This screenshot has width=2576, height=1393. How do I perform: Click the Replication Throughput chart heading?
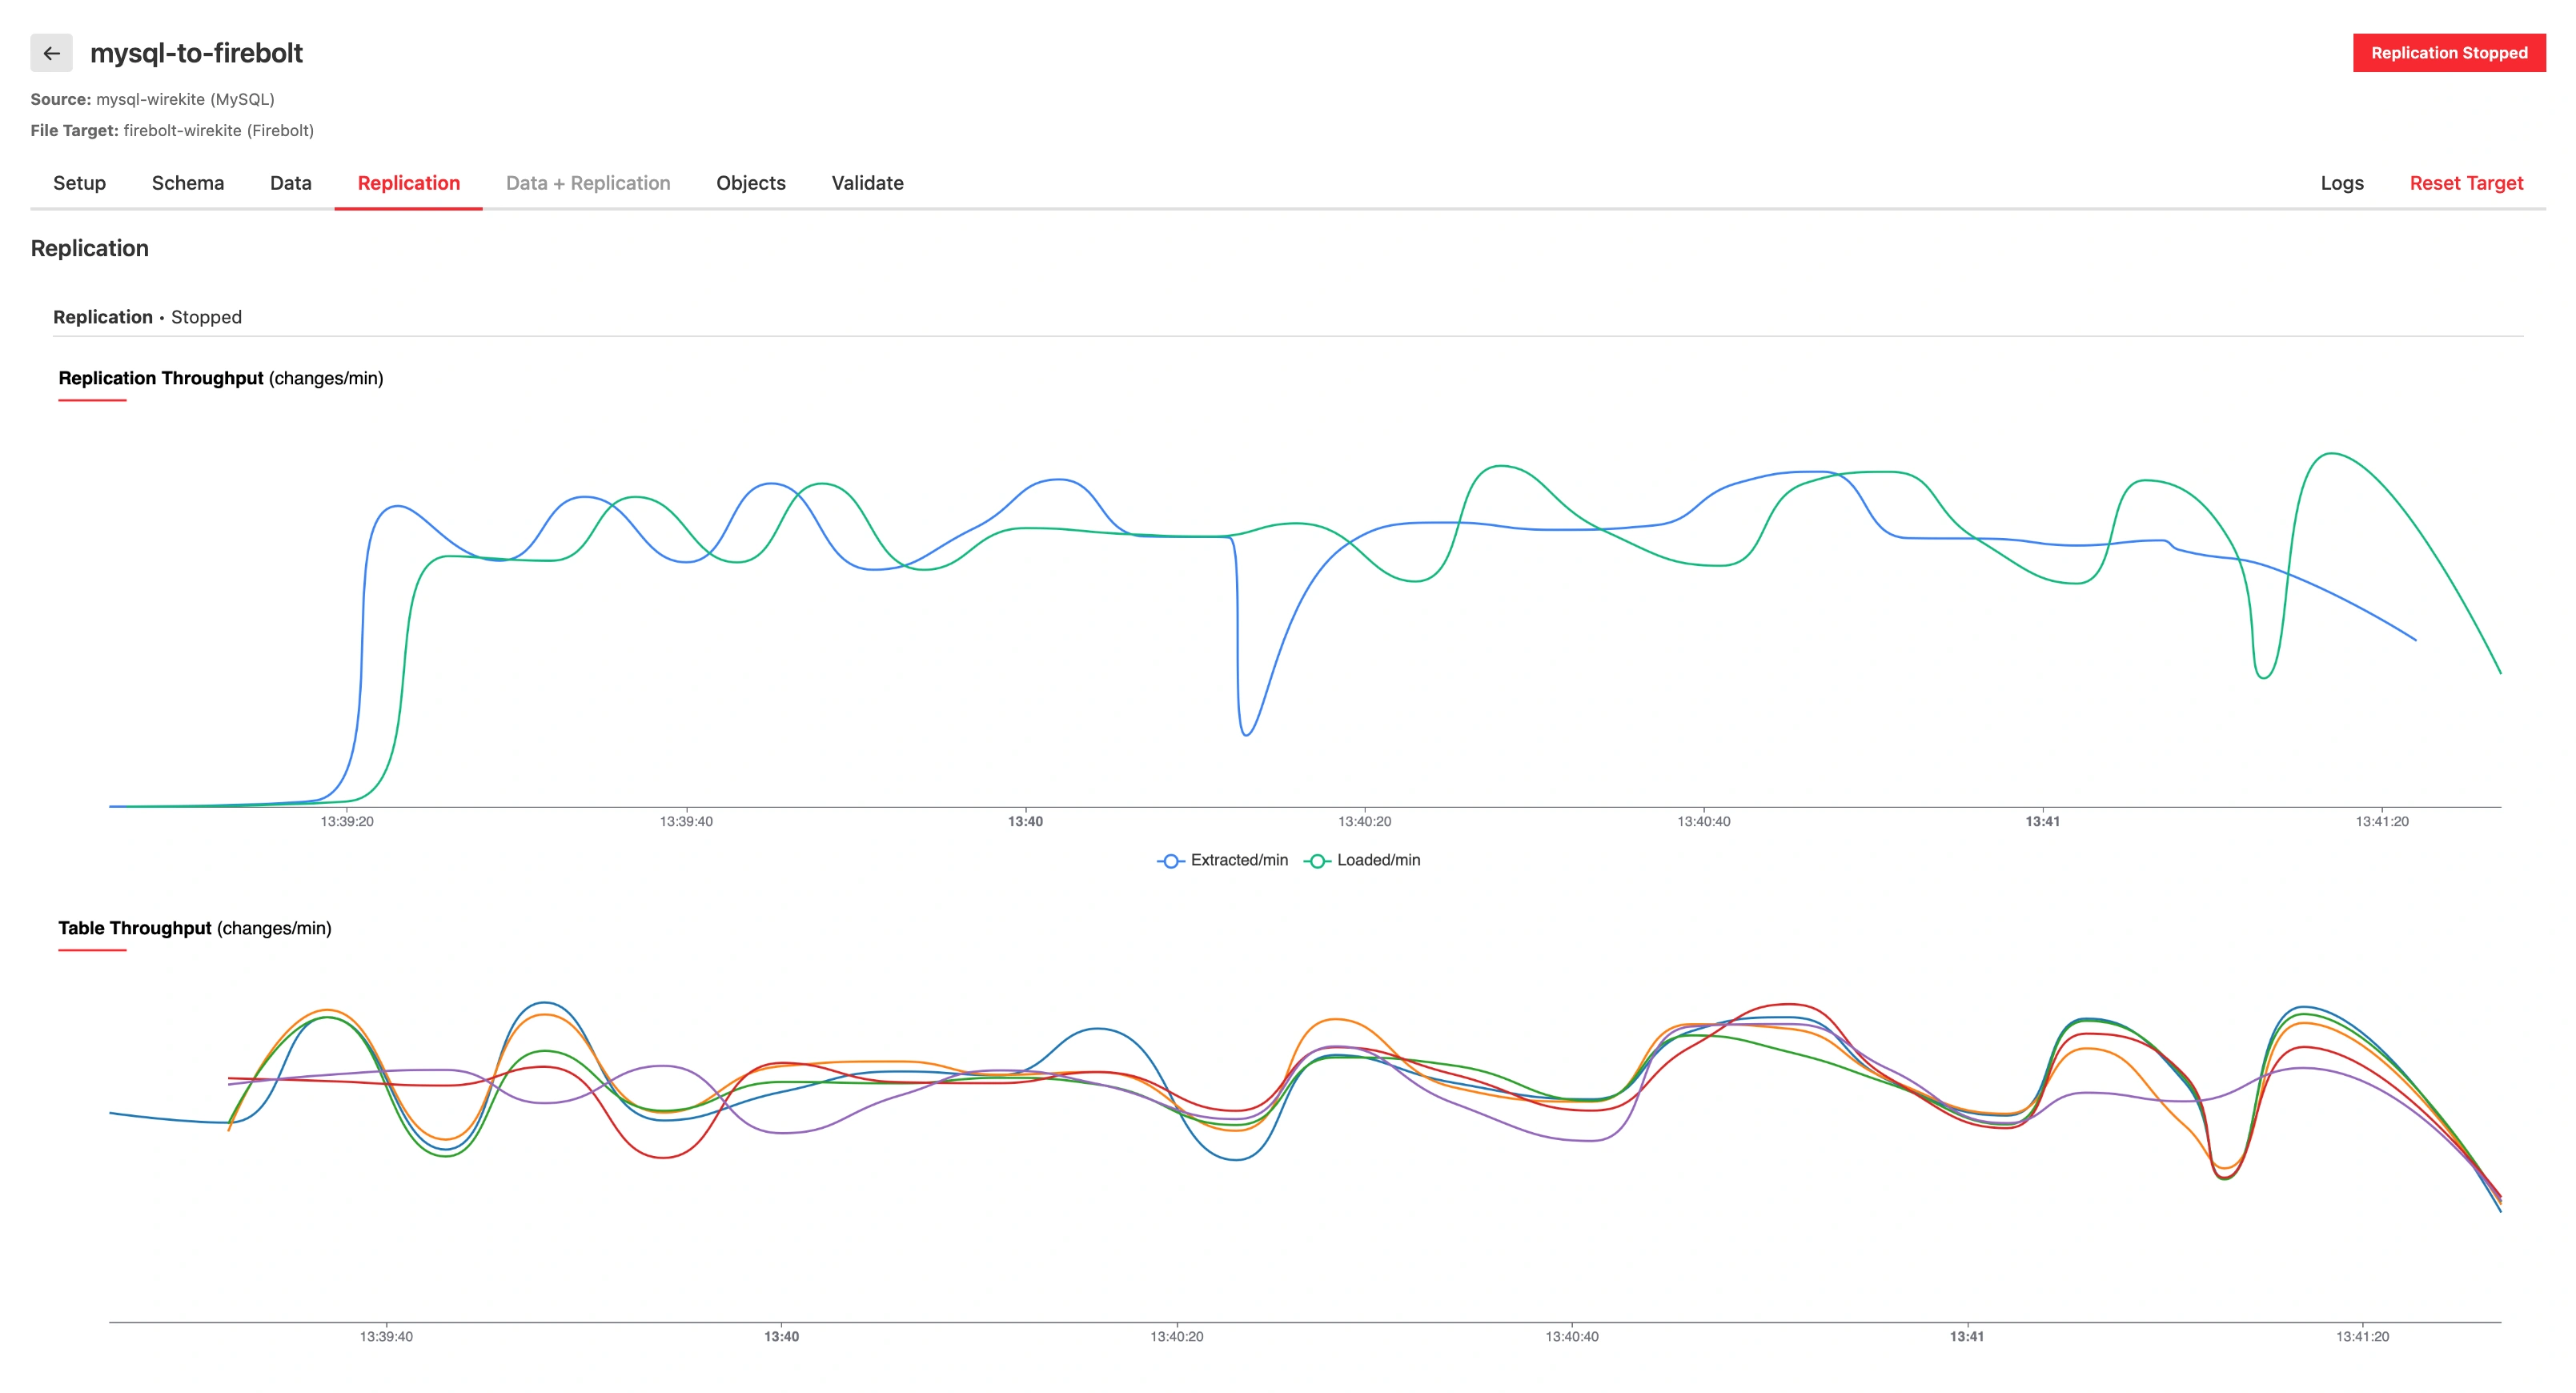point(221,378)
